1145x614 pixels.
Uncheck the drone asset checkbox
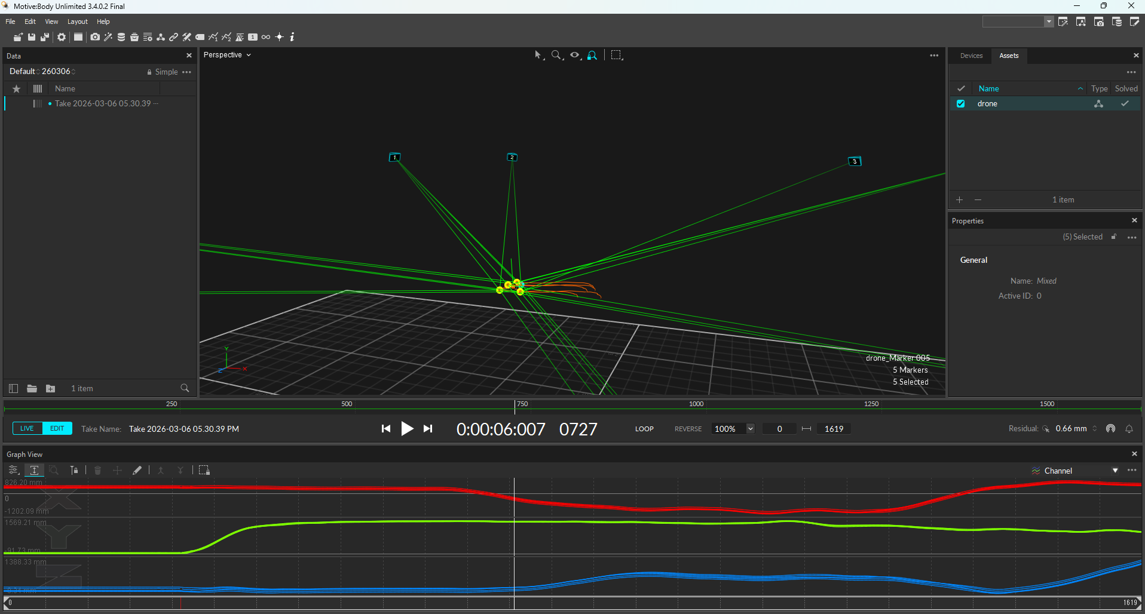pos(960,104)
